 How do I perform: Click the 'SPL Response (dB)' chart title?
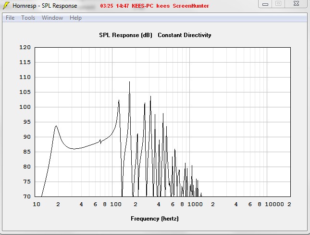pyautogui.click(x=125, y=35)
